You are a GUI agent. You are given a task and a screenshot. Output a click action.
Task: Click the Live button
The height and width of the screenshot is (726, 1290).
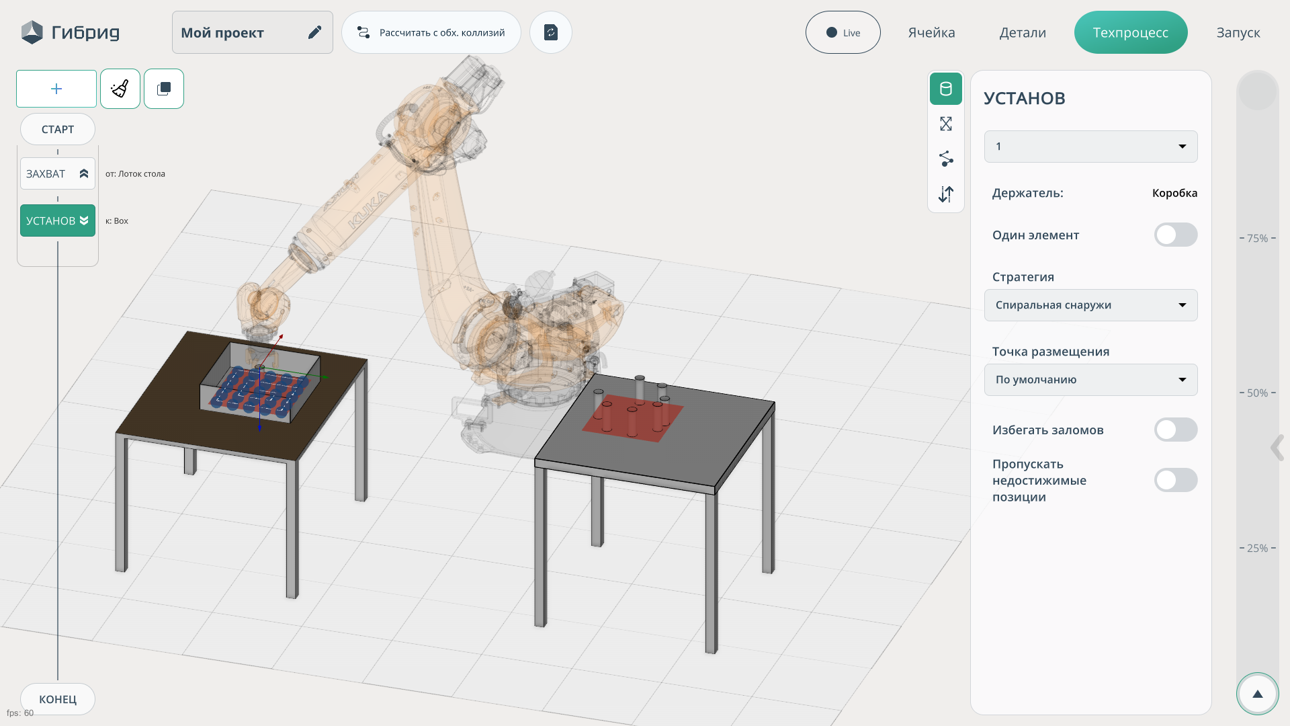coord(843,32)
